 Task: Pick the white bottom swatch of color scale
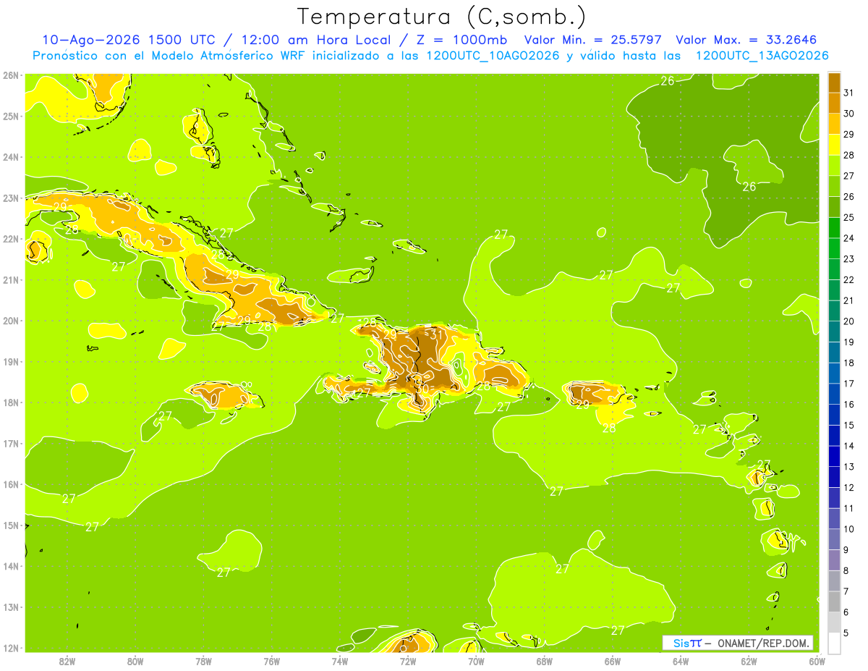[x=834, y=643]
